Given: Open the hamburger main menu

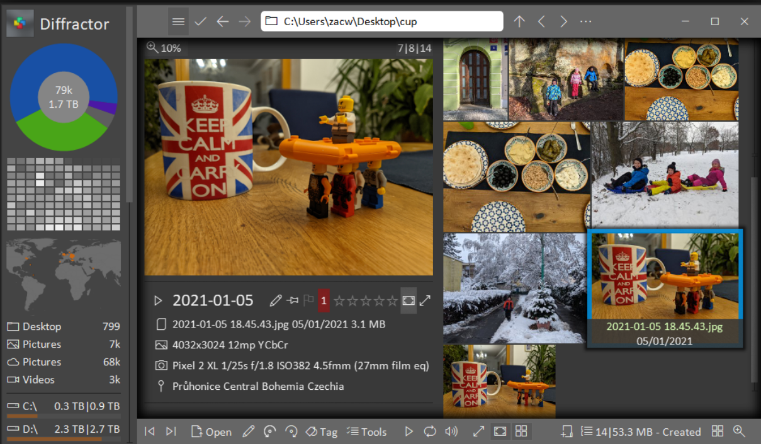Looking at the screenshot, I should (178, 21).
